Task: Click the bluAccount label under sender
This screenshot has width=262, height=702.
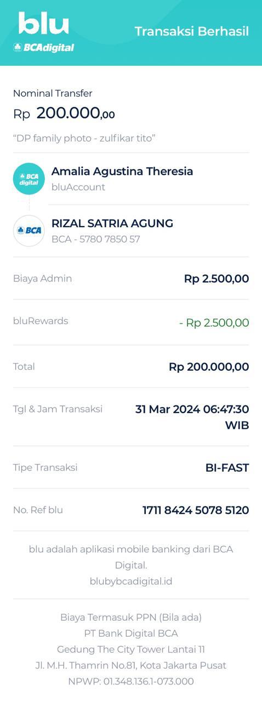Action: click(x=78, y=187)
